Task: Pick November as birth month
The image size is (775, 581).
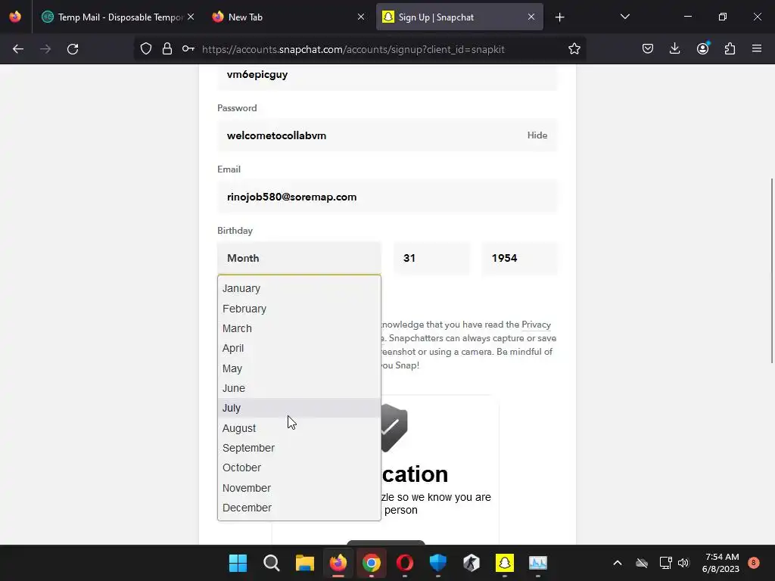Action: coord(299,488)
